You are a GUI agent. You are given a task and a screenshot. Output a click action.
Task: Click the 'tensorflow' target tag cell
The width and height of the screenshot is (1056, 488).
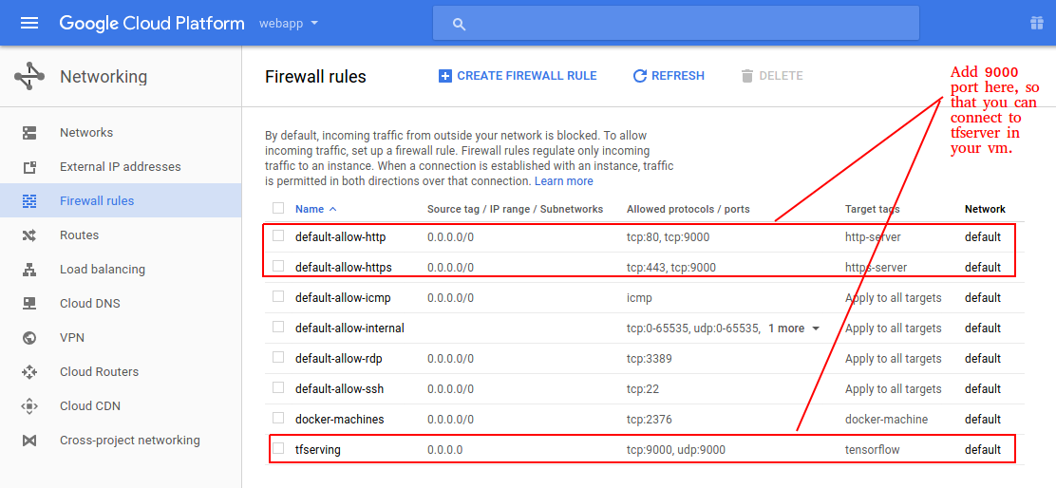pos(872,450)
